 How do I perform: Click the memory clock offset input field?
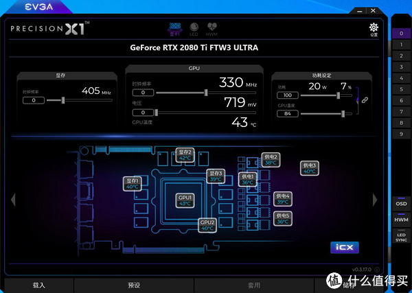[34, 100]
